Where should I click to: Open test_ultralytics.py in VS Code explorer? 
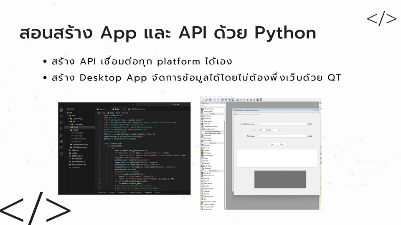pos(77,165)
